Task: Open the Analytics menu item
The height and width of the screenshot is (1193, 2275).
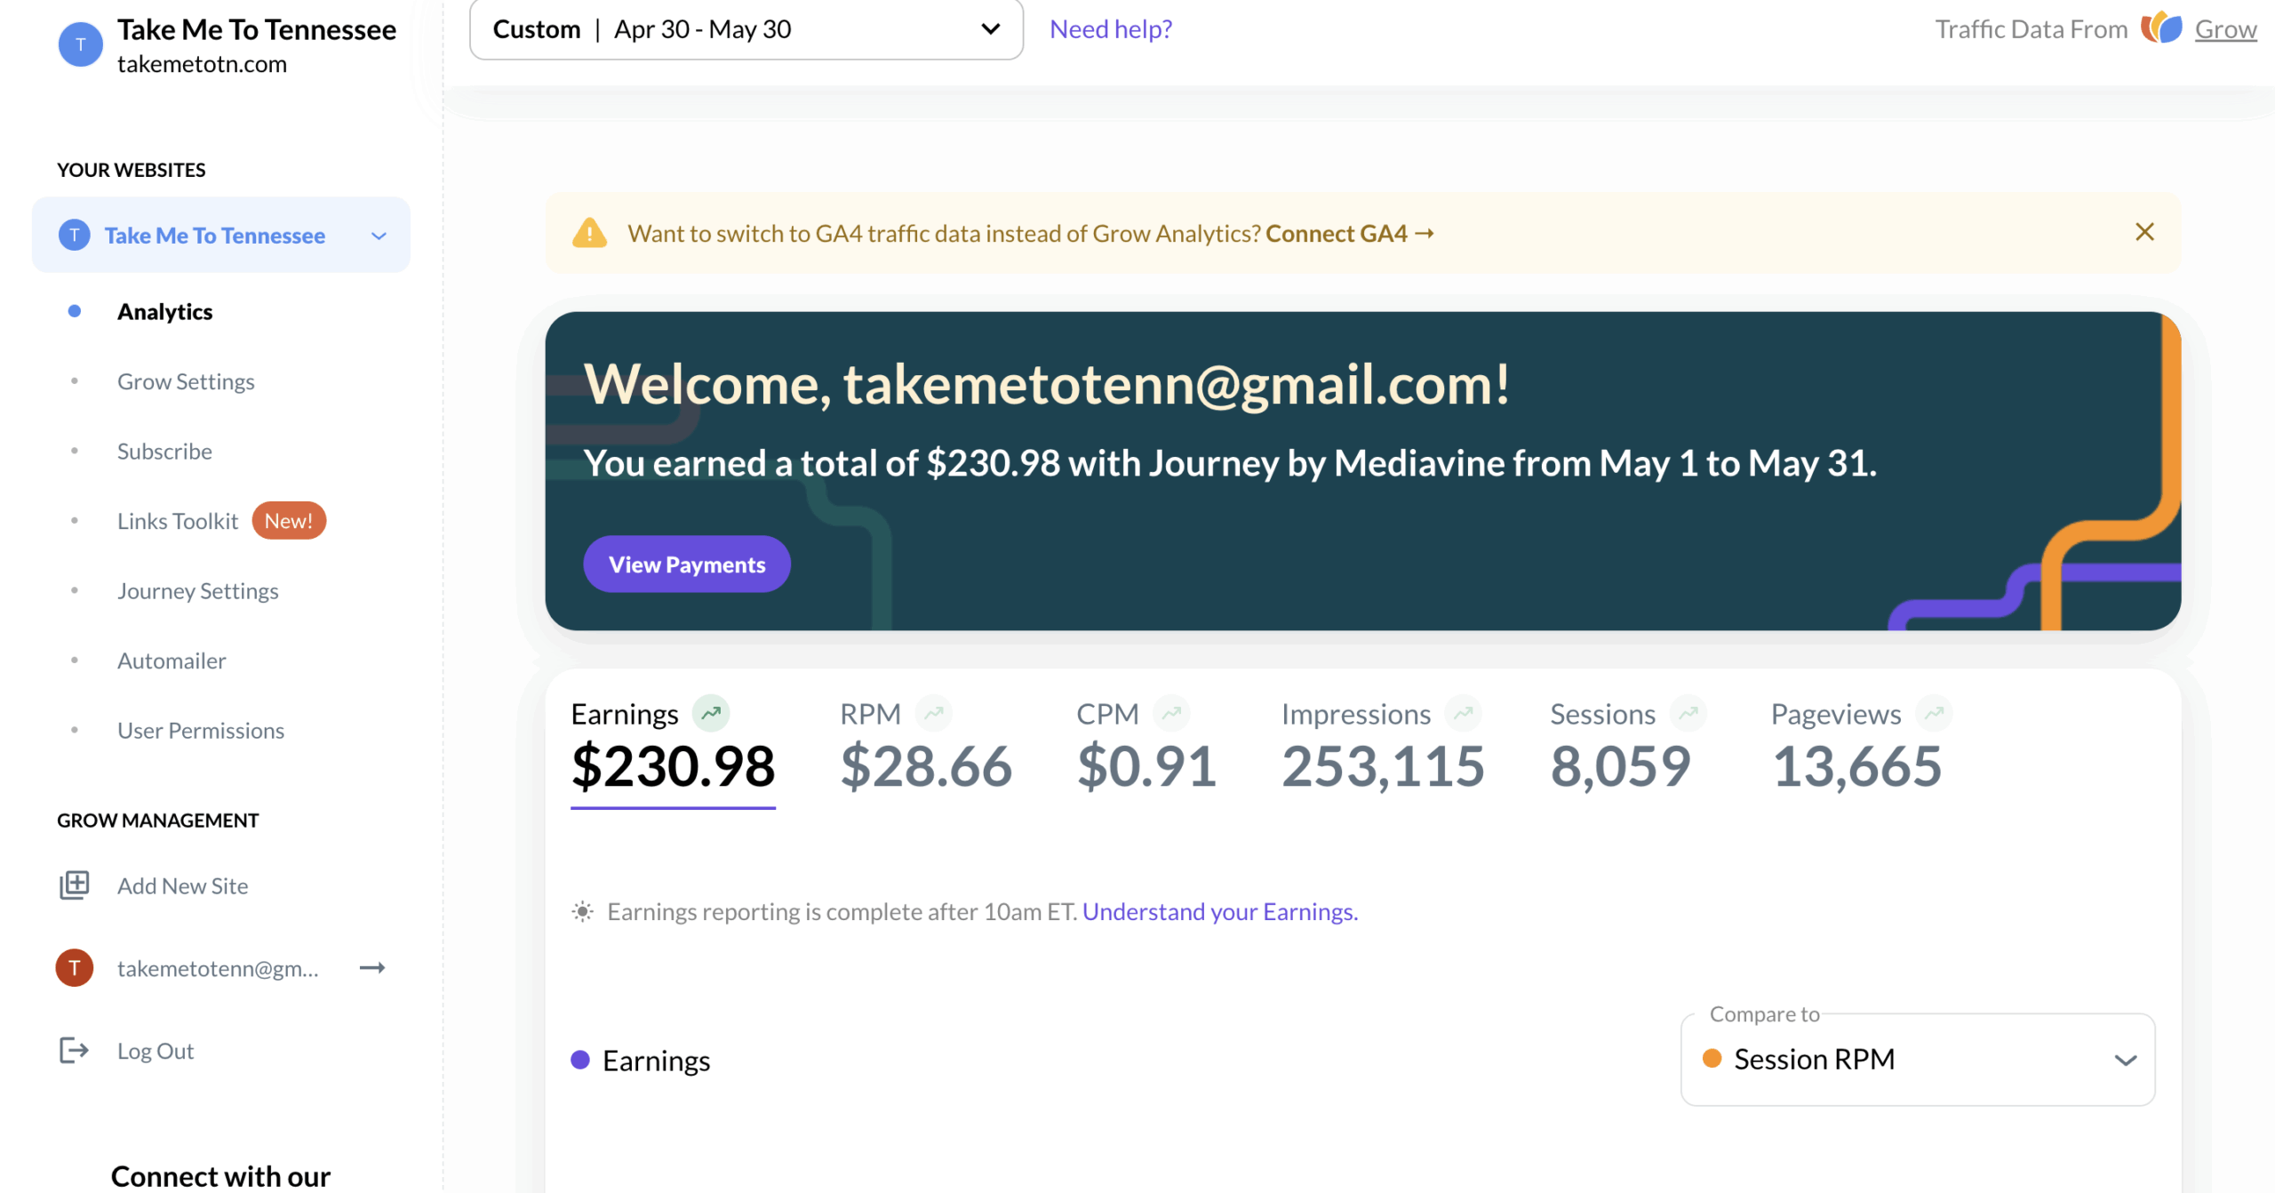Action: pyautogui.click(x=164, y=311)
